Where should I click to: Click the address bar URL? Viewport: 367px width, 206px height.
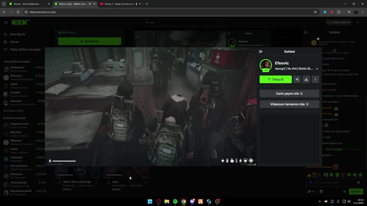(x=43, y=12)
